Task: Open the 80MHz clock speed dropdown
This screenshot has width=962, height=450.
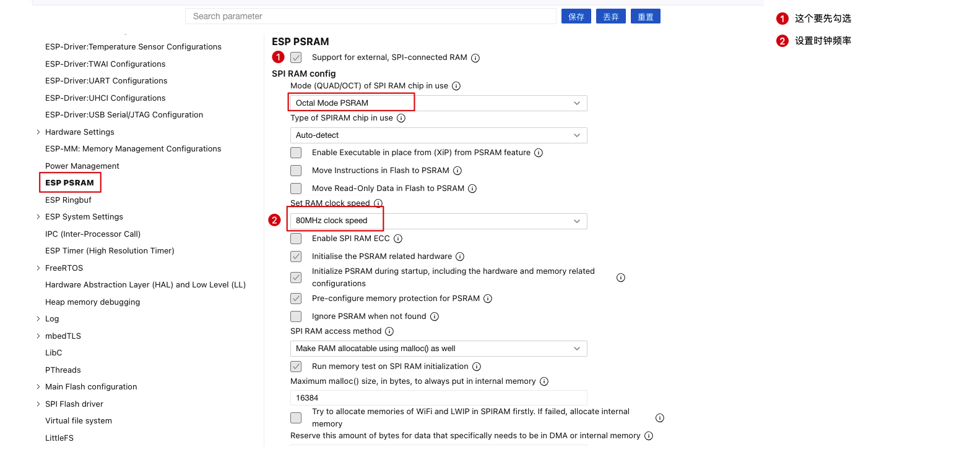Action: pos(438,221)
